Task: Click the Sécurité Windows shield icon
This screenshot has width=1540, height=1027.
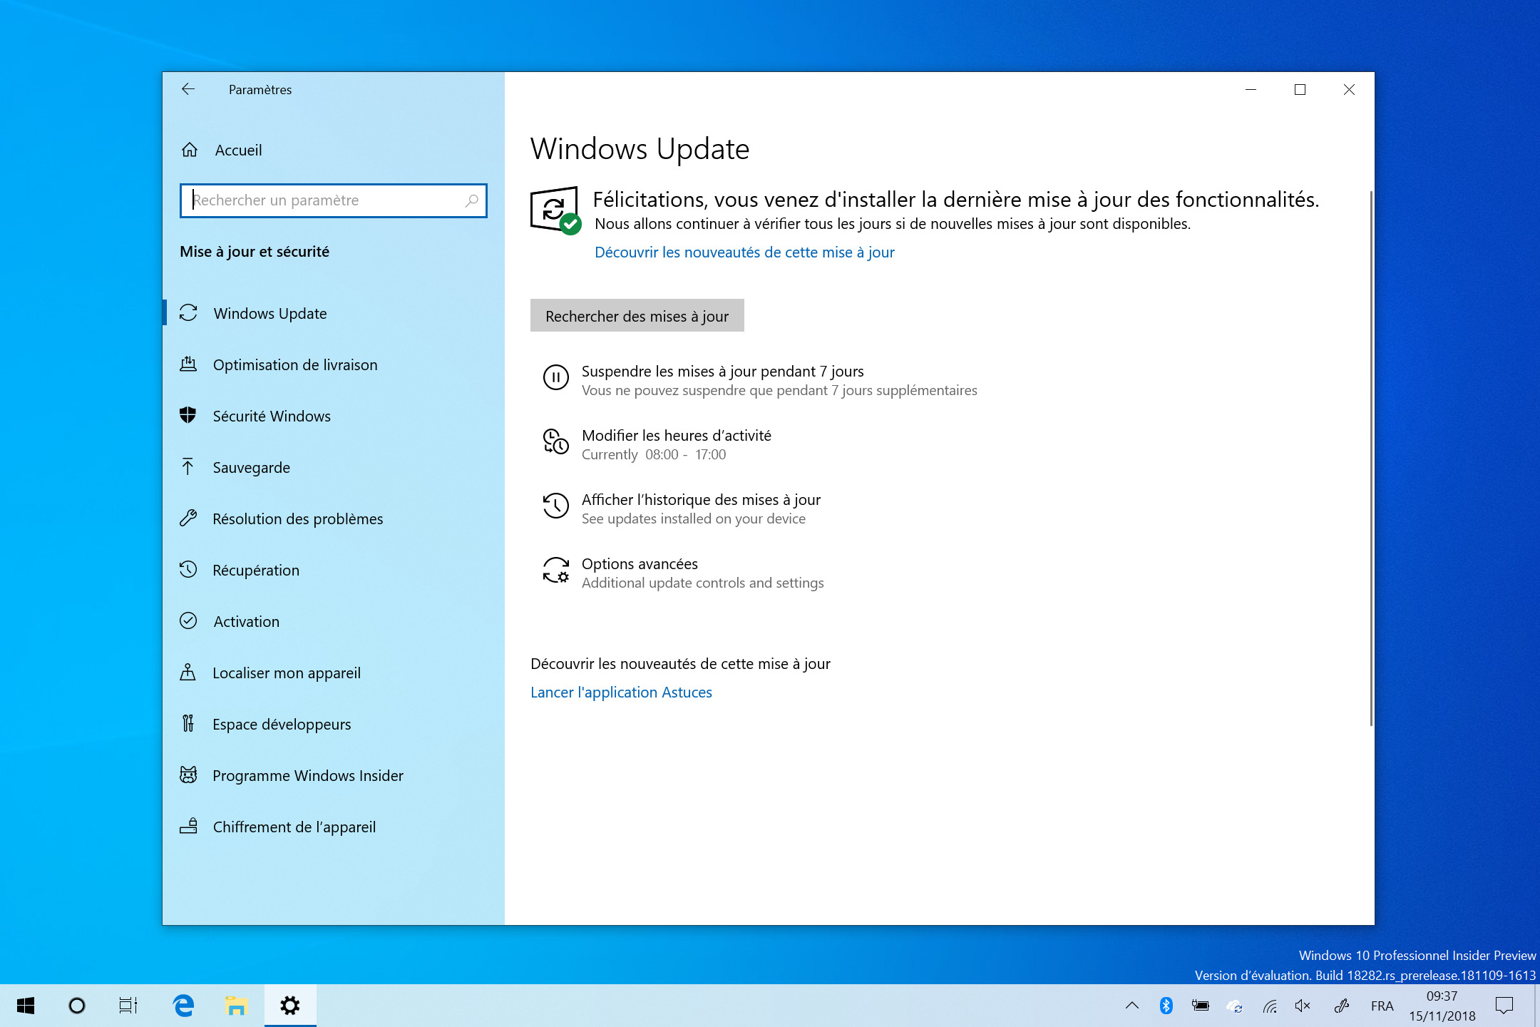Action: click(x=188, y=416)
